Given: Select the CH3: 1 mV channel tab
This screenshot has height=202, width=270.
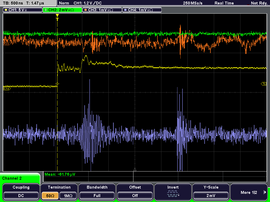Looking at the screenshot, I should click(102, 10).
